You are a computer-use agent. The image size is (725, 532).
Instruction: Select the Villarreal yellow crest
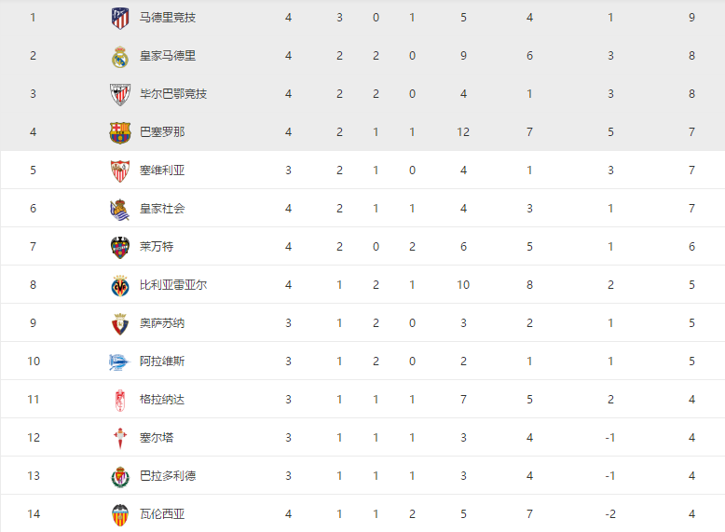(120, 286)
